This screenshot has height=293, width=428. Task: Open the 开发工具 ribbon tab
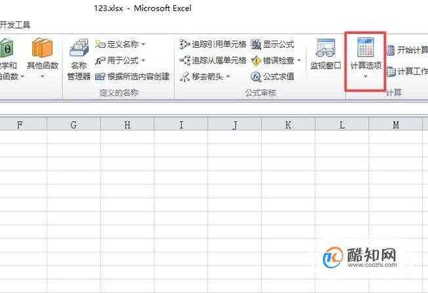point(15,25)
